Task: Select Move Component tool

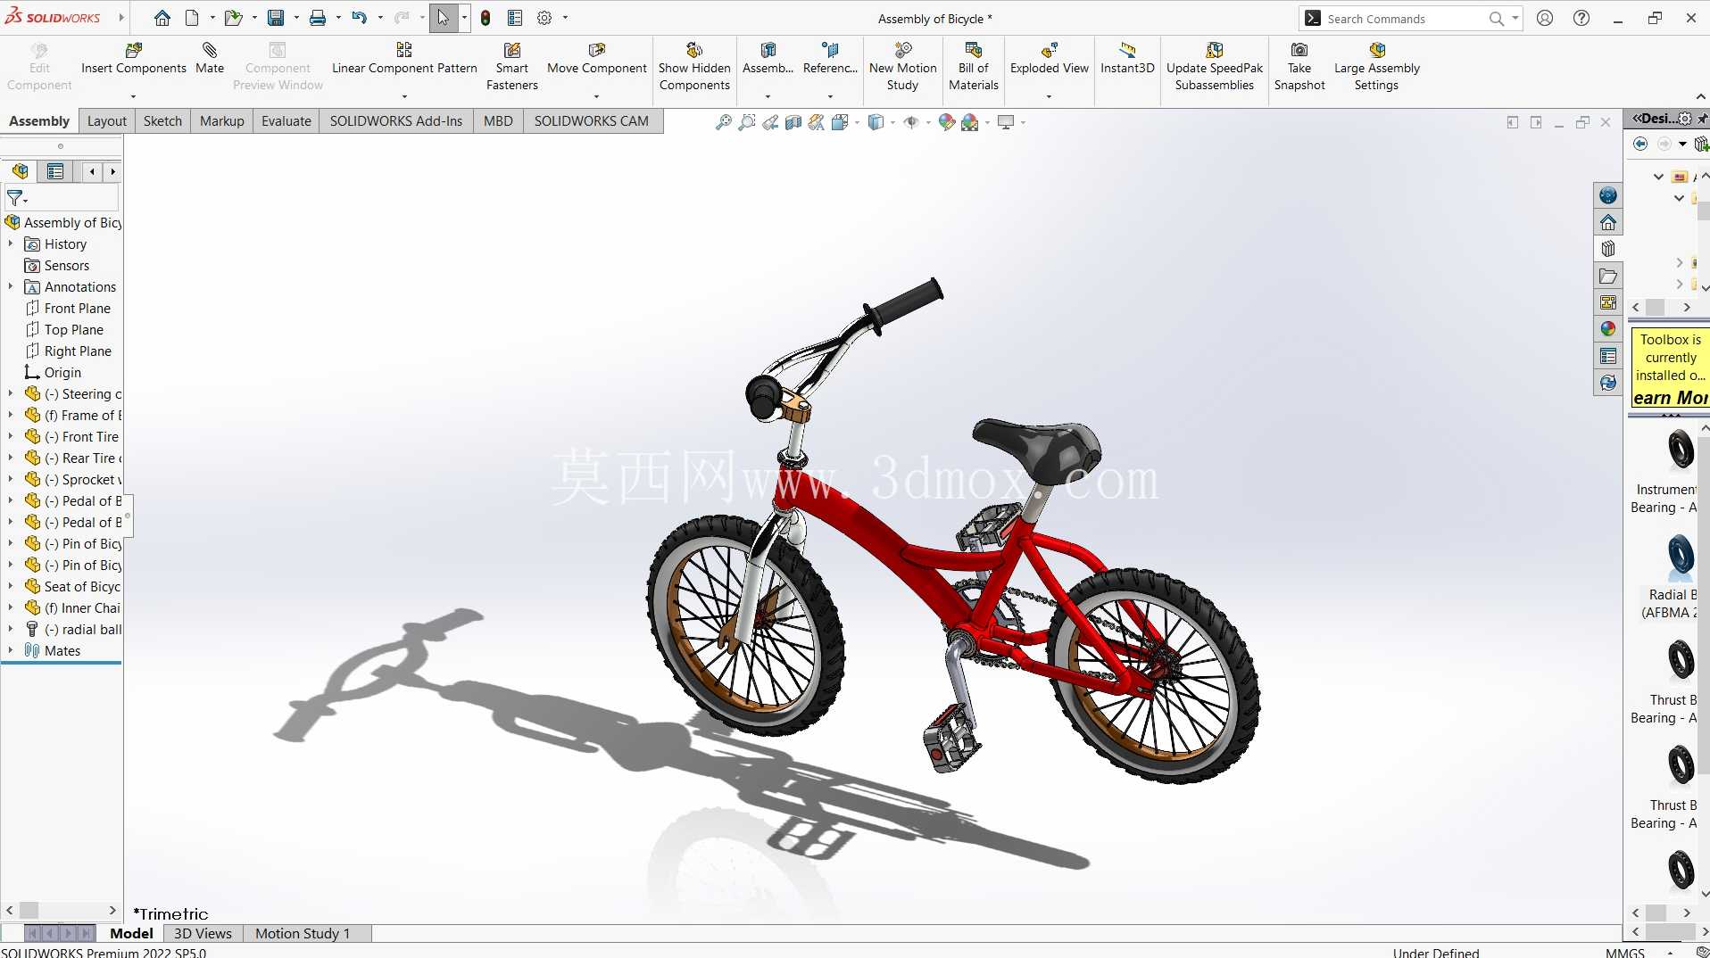Action: [597, 59]
